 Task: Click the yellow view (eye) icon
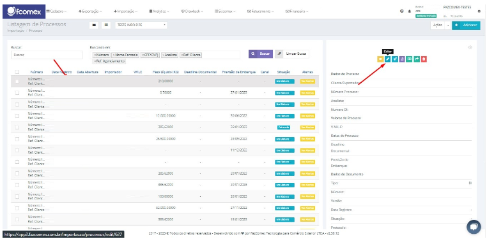pyautogui.click(x=380, y=59)
